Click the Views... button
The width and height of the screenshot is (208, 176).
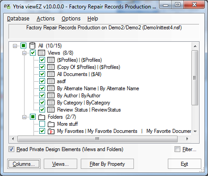pos(60,164)
